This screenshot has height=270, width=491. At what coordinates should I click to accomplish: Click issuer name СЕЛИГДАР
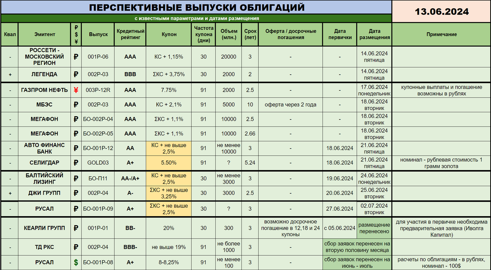[x=45, y=162]
